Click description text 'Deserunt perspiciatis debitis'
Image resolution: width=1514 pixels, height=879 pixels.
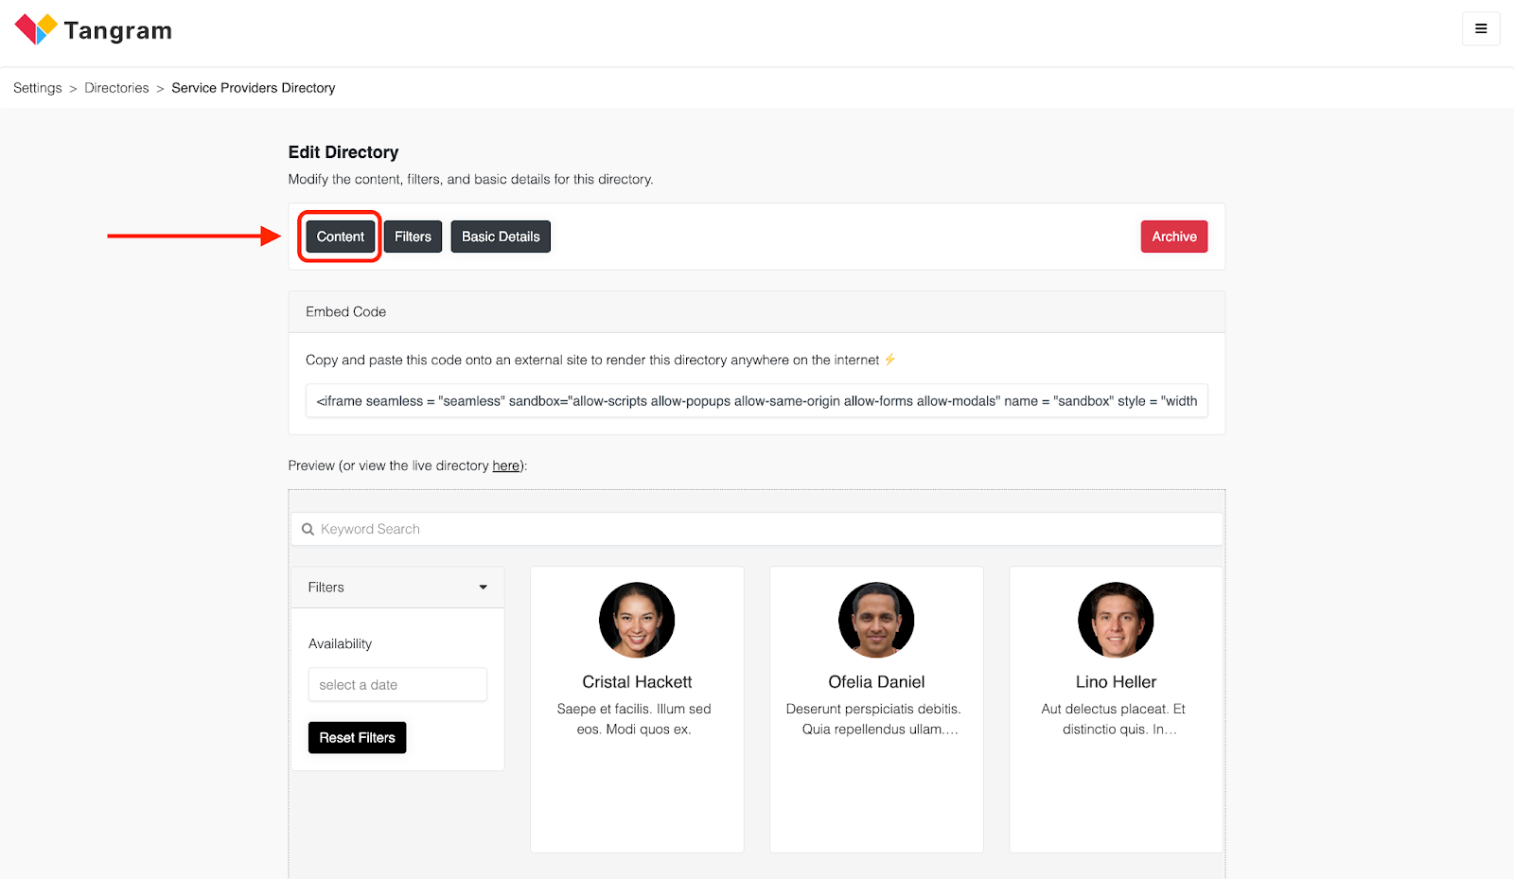(873, 710)
